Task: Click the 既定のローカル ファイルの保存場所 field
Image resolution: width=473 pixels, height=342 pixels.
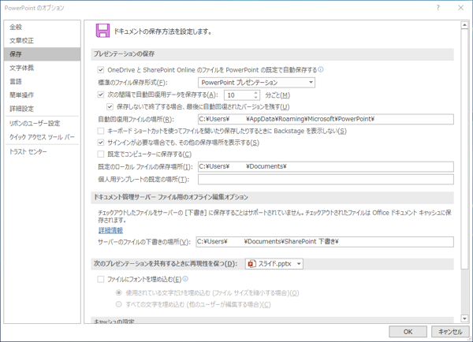Action: click(326, 166)
